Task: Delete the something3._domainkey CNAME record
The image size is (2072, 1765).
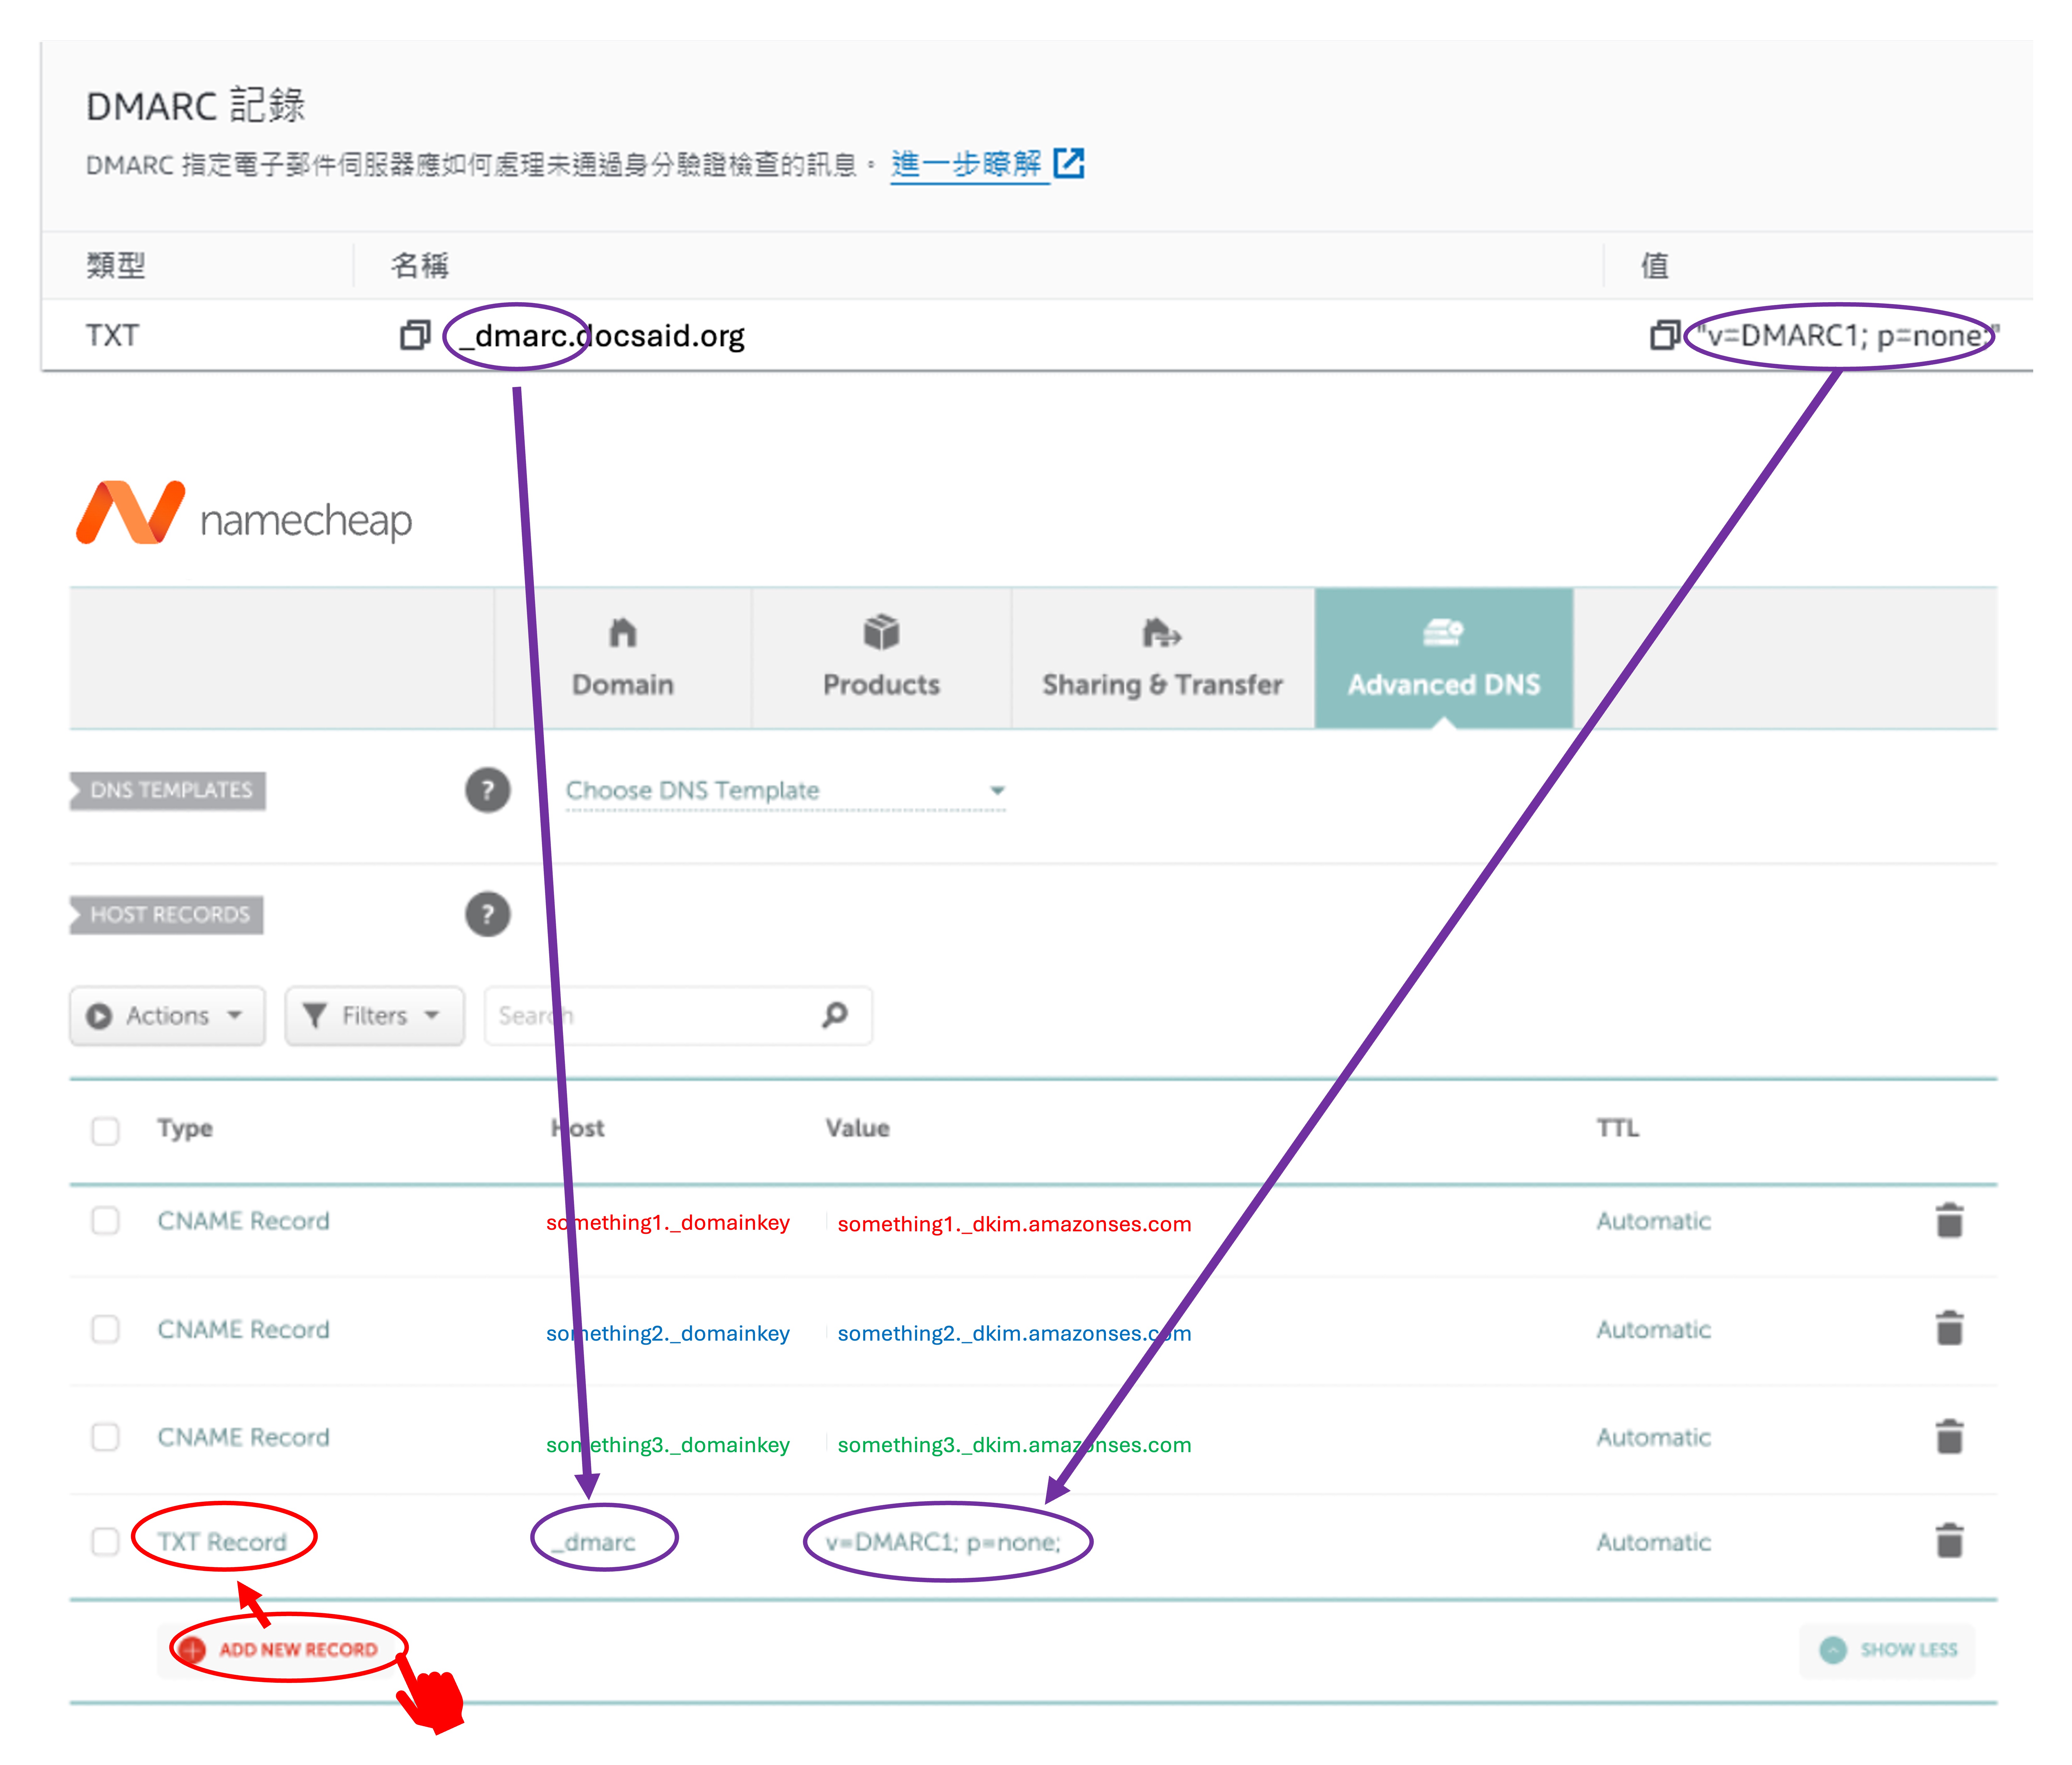Action: point(1949,1437)
